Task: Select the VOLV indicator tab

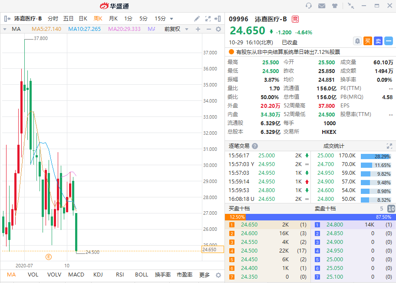Action: coord(54,275)
